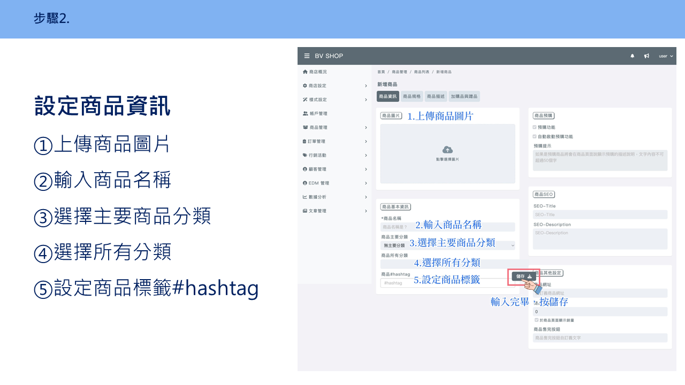Select the 商品資訊 tab
Image resolution: width=685 pixels, height=385 pixels.
[388, 96]
